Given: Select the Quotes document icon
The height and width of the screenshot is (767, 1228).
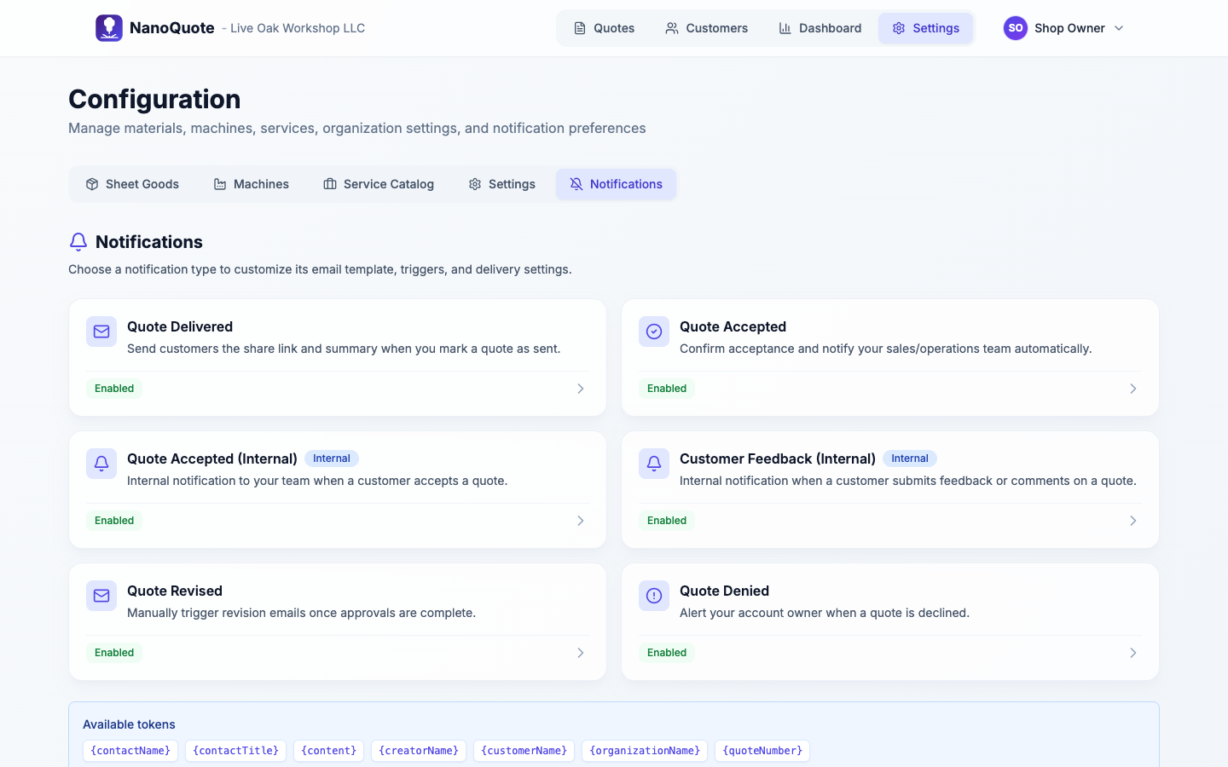Looking at the screenshot, I should (x=581, y=28).
